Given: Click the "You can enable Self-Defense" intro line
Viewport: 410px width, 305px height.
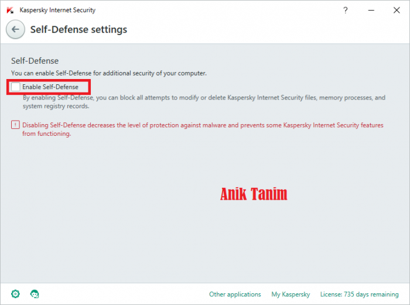Looking at the screenshot, I should (109, 73).
